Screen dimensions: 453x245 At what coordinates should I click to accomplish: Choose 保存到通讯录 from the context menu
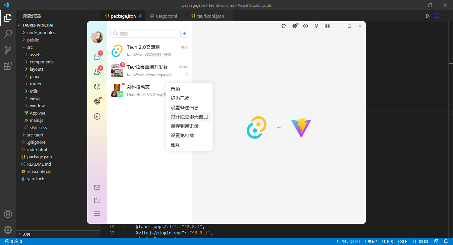189,126
